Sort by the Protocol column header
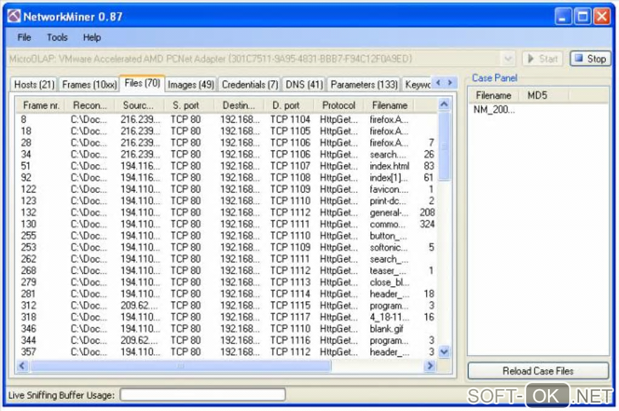 [339, 105]
